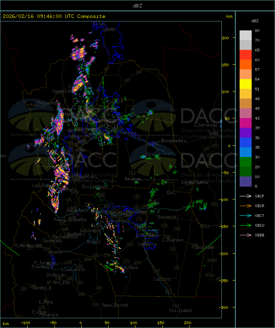Click the dBZ heading above the color scale

click(x=255, y=21)
